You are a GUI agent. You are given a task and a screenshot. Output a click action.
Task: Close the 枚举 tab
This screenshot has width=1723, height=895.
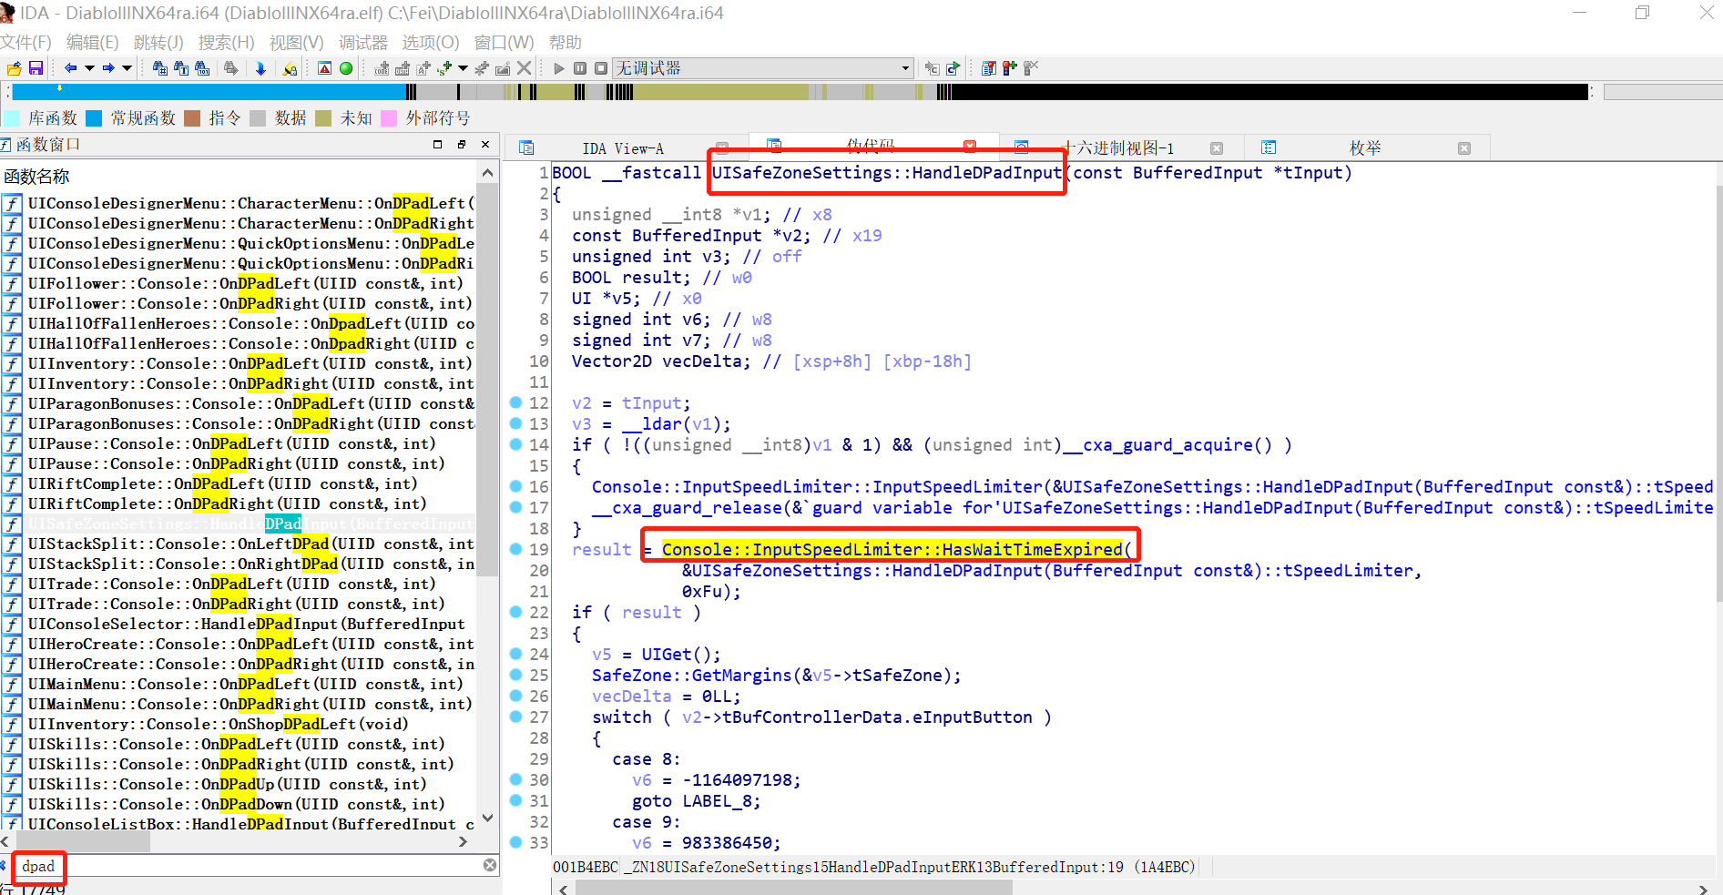[1463, 148]
